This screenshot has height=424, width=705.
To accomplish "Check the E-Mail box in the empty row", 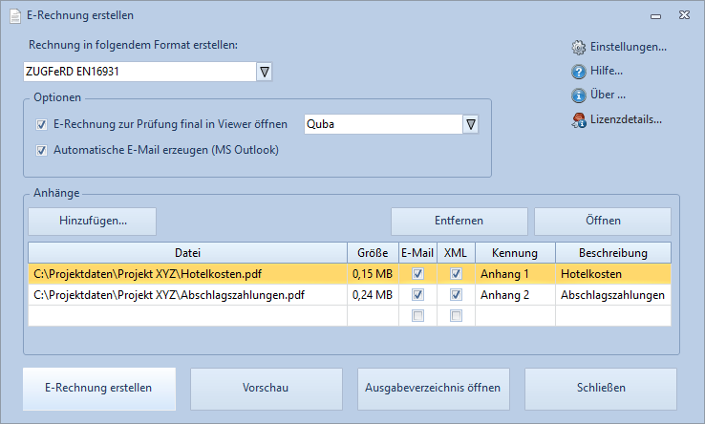I will pos(417,316).
